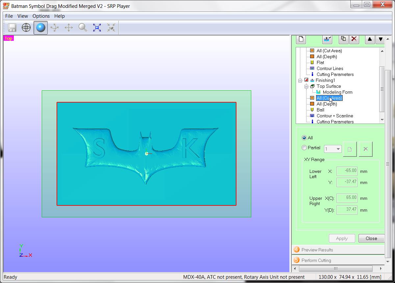The image size is (395, 283).
Task: Select the All radio button
Action: pyautogui.click(x=304, y=138)
